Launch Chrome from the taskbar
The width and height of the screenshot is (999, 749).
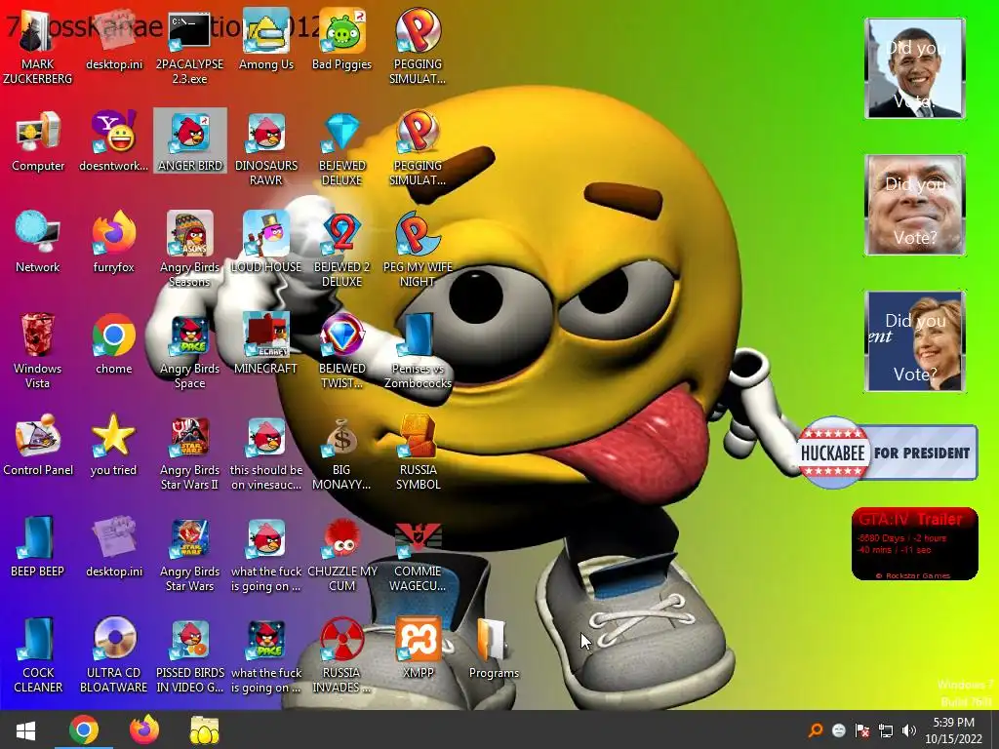pyautogui.click(x=84, y=729)
